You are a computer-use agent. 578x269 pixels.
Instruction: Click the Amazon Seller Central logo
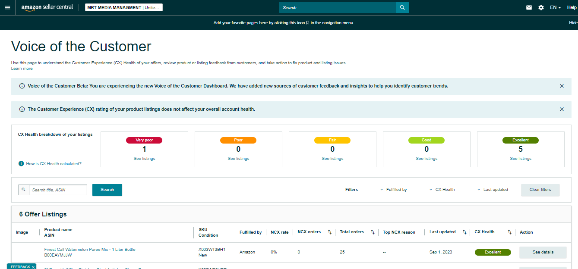[47, 8]
